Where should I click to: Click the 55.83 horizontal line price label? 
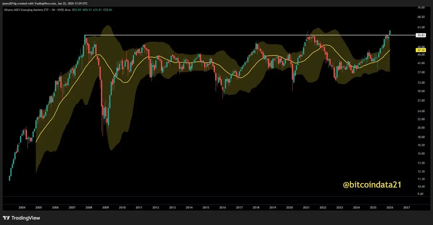(421, 35)
